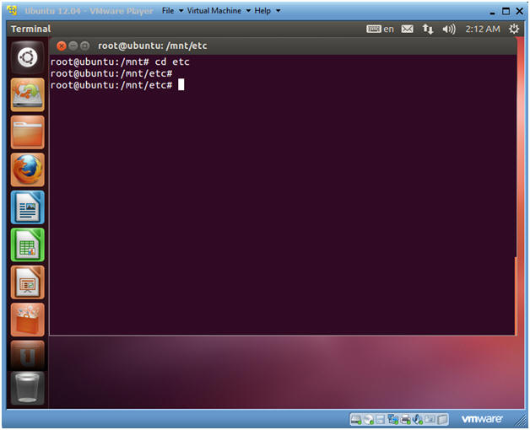Open the system power gear menu
The image size is (530, 430).
[514, 29]
